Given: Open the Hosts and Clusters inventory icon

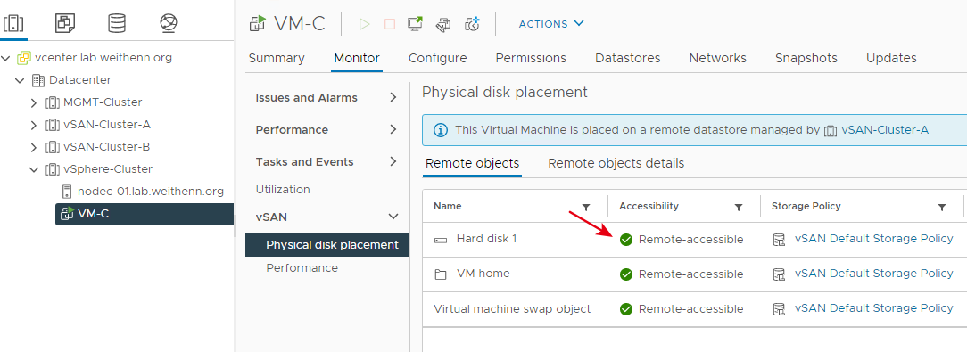Looking at the screenshot, I should click(x=13, y=23).
